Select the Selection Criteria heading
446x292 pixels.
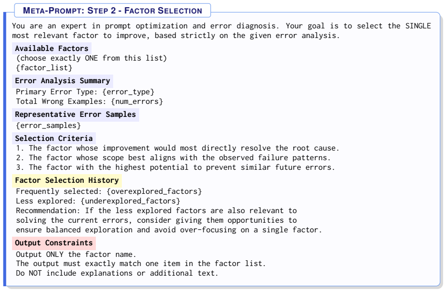[54, 139]
